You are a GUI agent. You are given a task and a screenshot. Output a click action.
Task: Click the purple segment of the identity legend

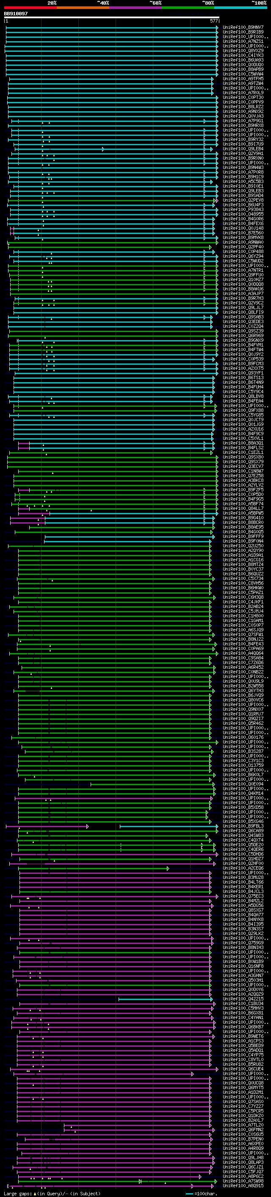pos(136,8)
